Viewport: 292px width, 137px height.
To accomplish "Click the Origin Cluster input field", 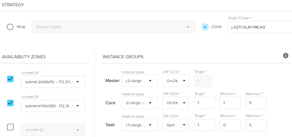I will point(259,27).
